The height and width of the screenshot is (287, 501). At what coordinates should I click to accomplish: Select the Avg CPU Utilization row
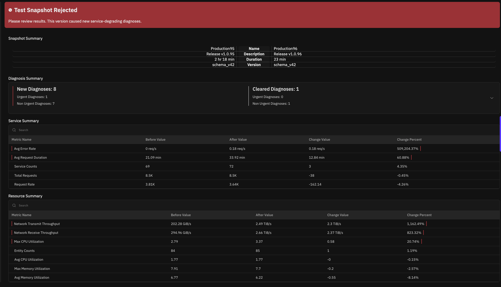(254, 260)
